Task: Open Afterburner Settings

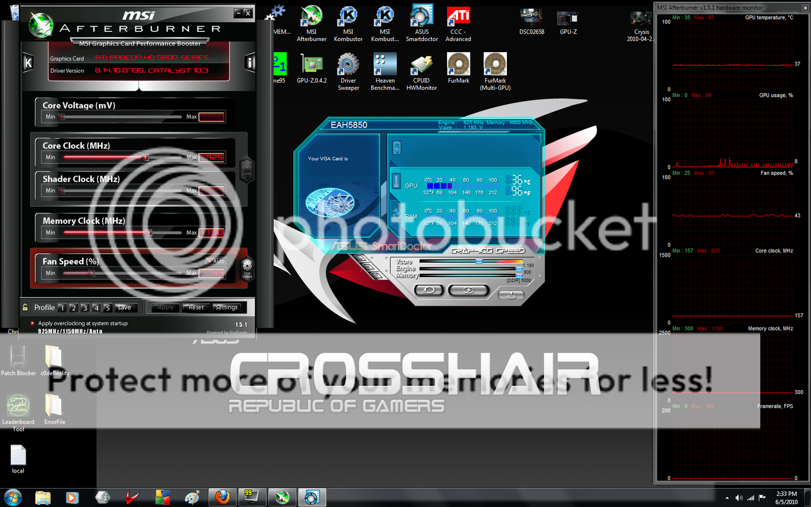Action: coord(226,307)
